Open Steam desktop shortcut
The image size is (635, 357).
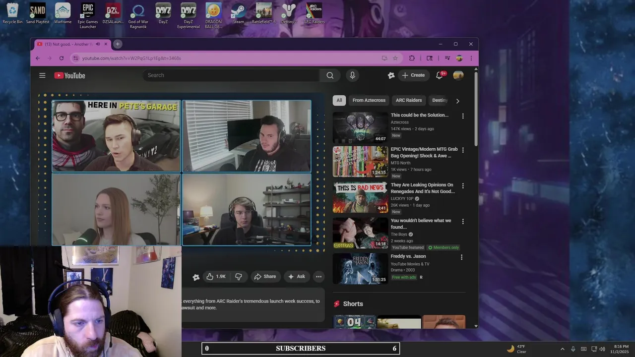coord(239,13)
